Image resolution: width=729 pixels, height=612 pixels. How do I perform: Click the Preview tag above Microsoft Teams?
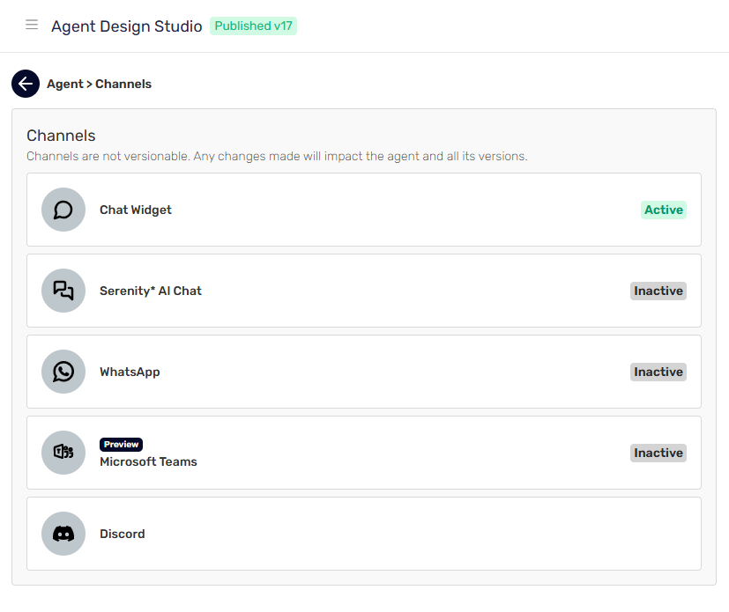121,445
